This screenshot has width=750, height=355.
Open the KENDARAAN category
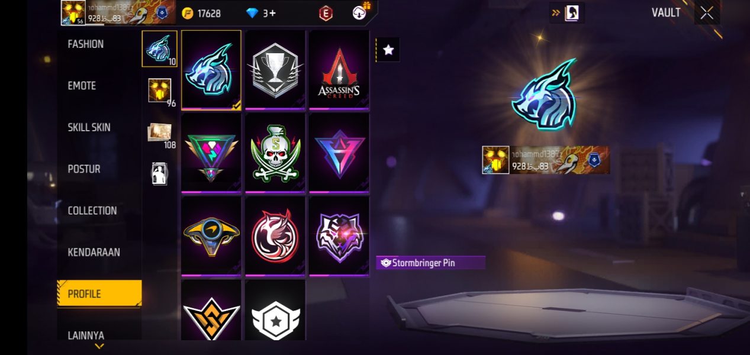pyautogui.click(x=94, y=252)
